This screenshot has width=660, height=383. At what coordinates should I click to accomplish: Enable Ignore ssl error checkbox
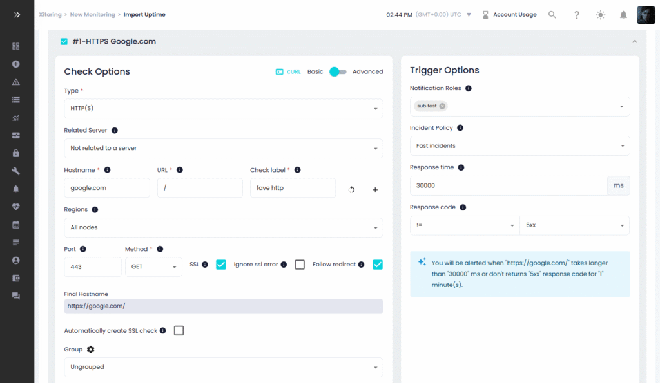(x=300, y=265)
